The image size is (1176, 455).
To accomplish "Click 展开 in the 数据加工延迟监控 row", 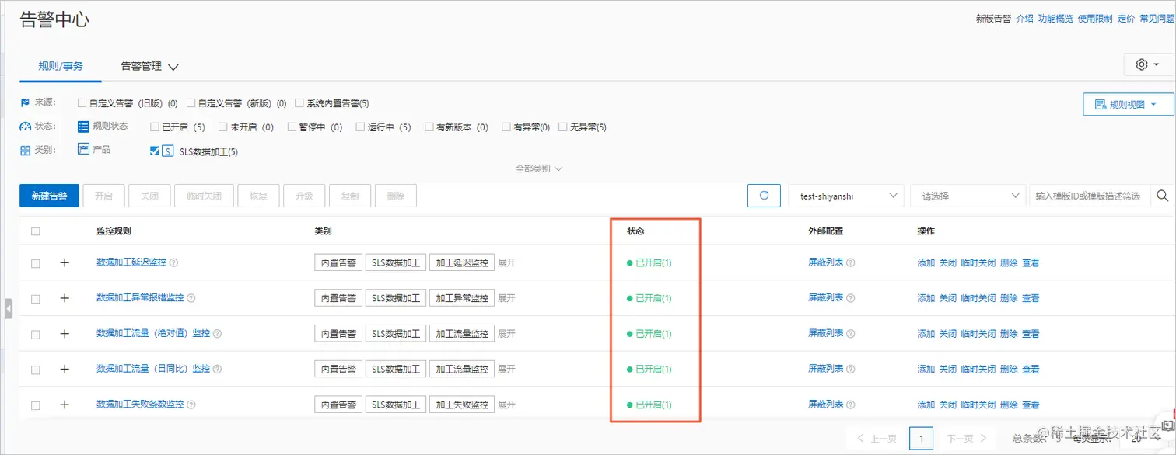I will point(506,262).
